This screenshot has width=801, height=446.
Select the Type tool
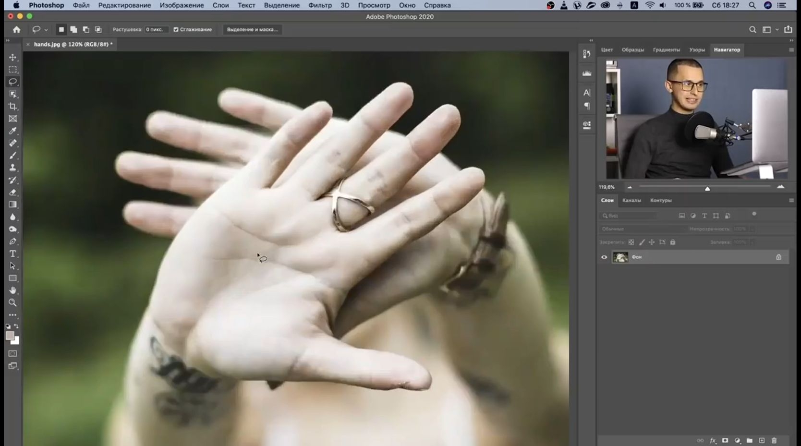click(x=13, y=253)
